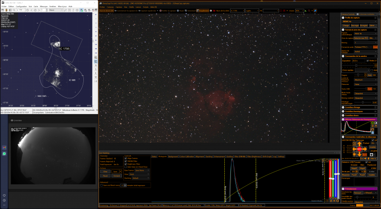Switch to the Drift Graph tab
This screenshot has height=209, width=381.
pos(267,157)
